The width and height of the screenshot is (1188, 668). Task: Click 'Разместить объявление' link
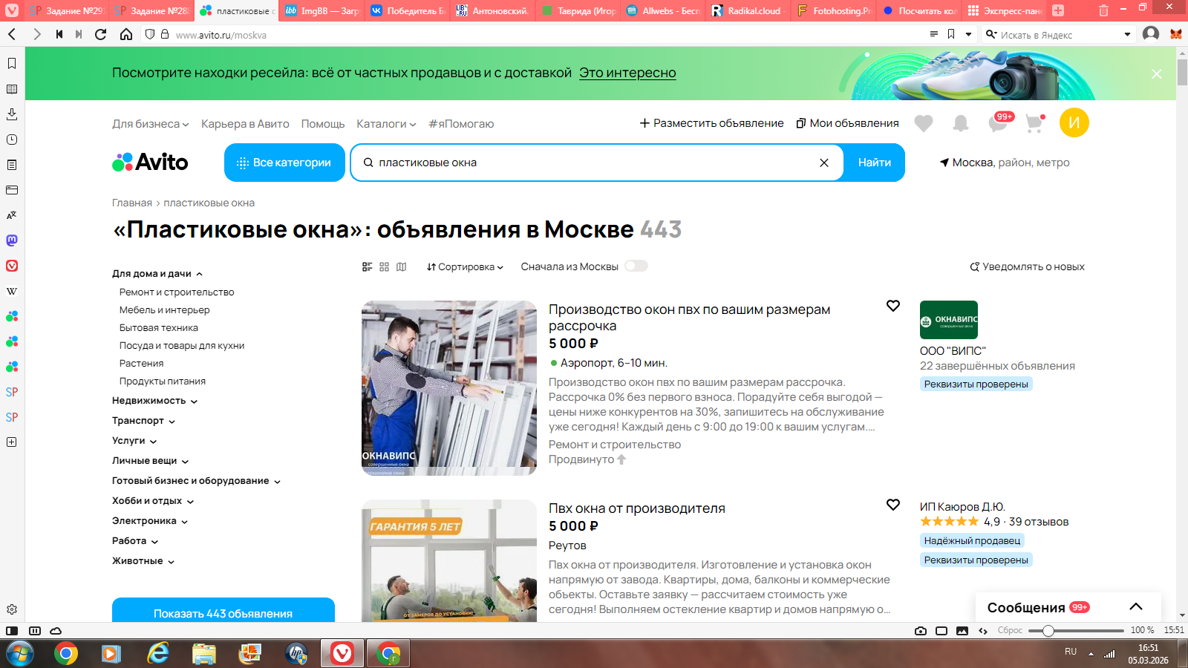tap(711, 123)
